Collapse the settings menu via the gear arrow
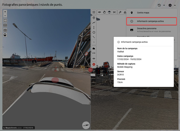 pyautogui.click(x=175, y=5)
